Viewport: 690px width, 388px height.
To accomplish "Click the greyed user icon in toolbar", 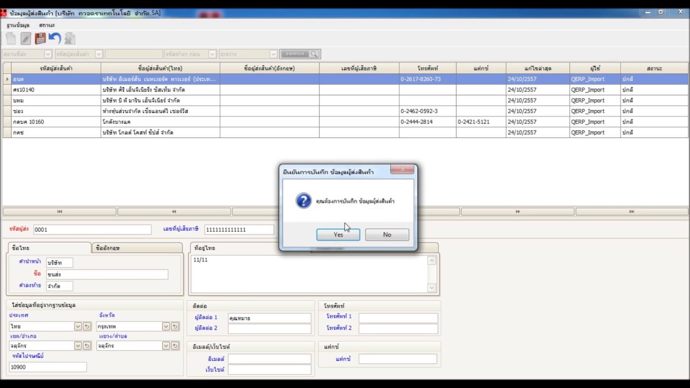I will (x=70, y=38).
